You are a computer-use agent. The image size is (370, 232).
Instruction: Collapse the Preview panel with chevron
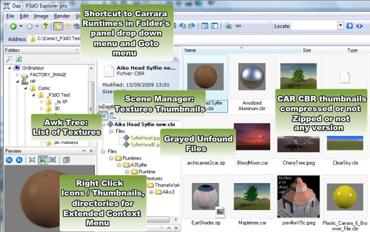[84, 151]
